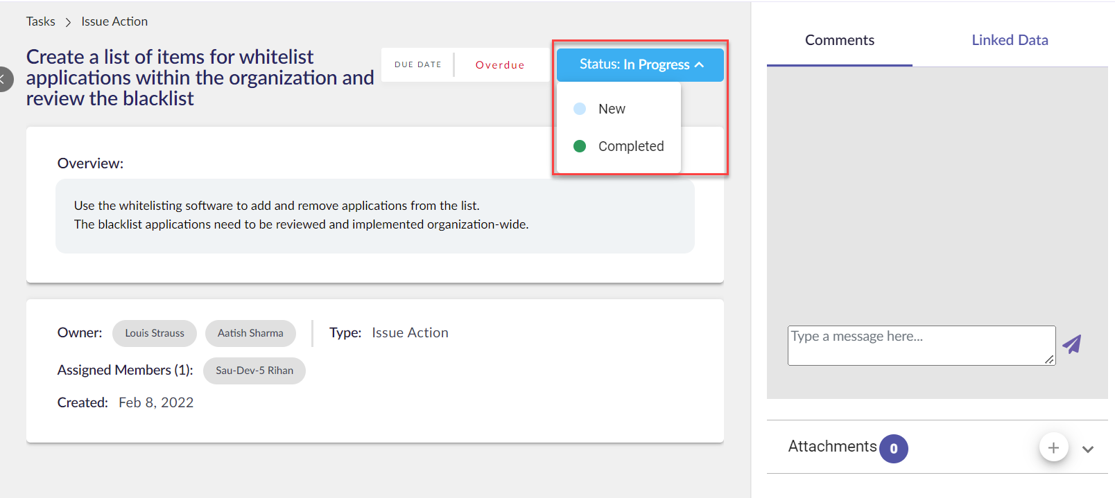
Task: Click the attachments count badge showing 0
Action: pos(894,449)
